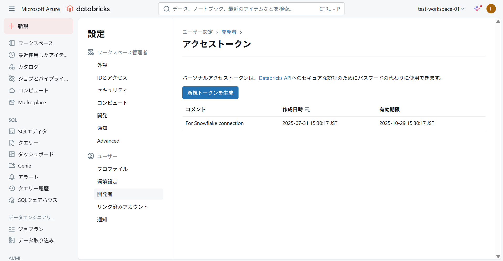
Task: Click 新規トークンを生成 button
Action: click(x=210, y=93)
